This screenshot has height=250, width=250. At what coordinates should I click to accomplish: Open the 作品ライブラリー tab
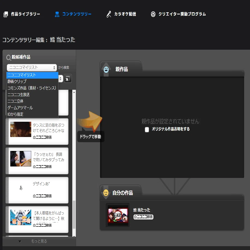[x=22, y=14]
